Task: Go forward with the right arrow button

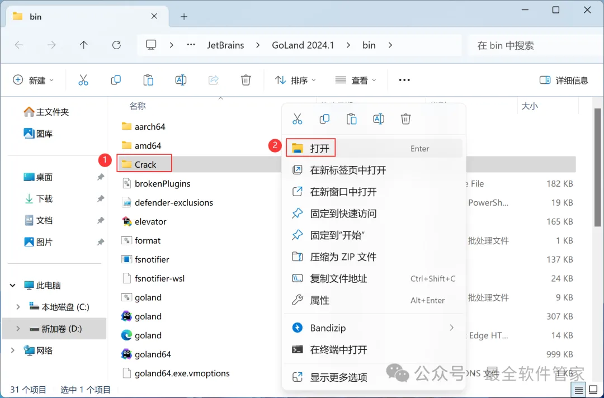Action: tap(51, 45)
